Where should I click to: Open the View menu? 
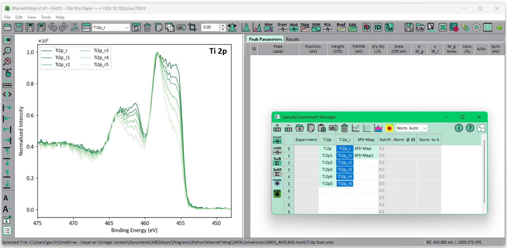(31, 17)
